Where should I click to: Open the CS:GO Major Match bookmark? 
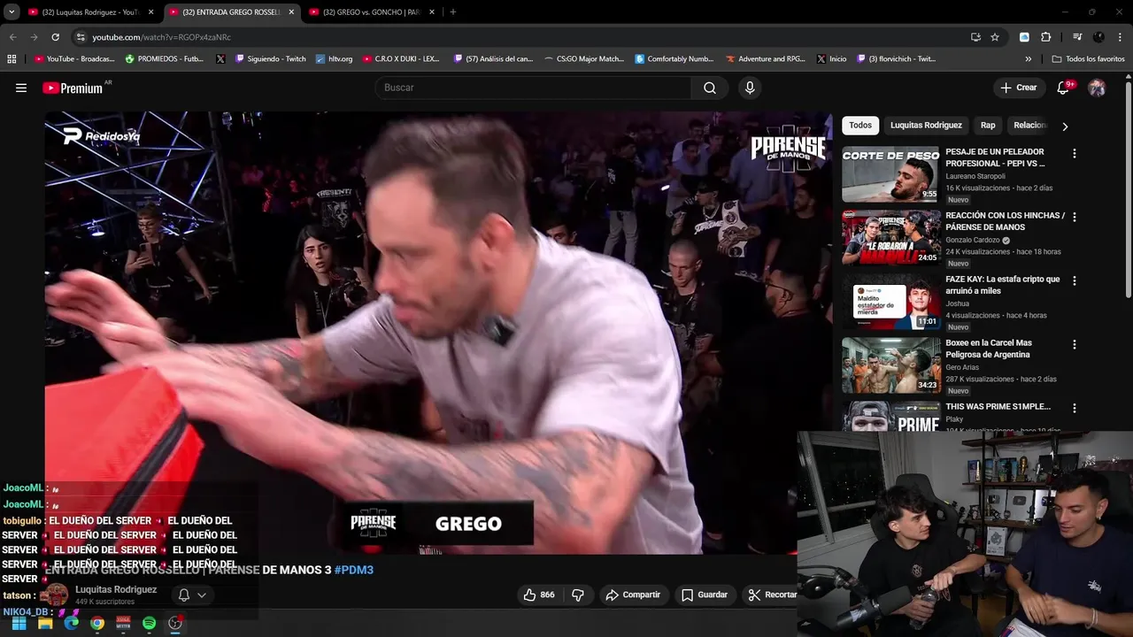(583, 58)
